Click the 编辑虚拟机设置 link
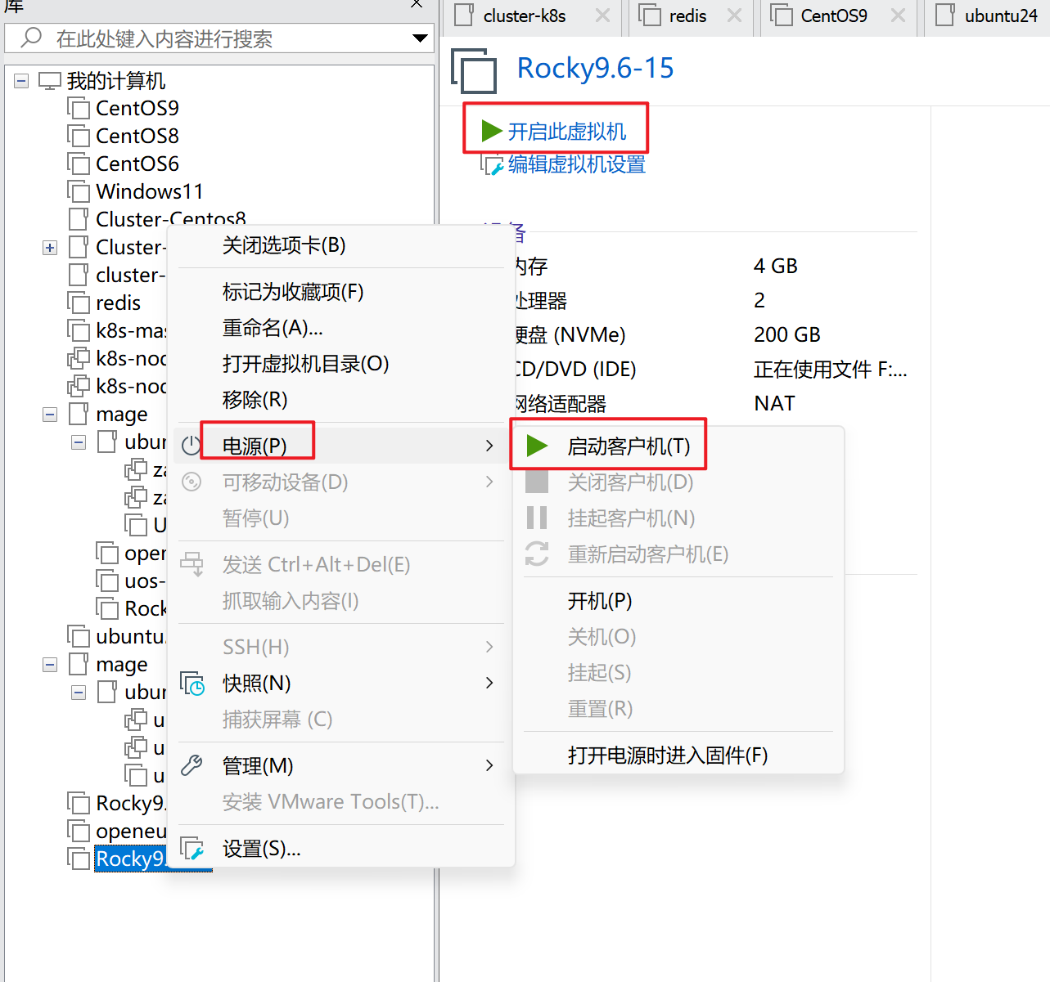Image resolution: width=1050 pixels, height=982 pixels. coord(576,165)
